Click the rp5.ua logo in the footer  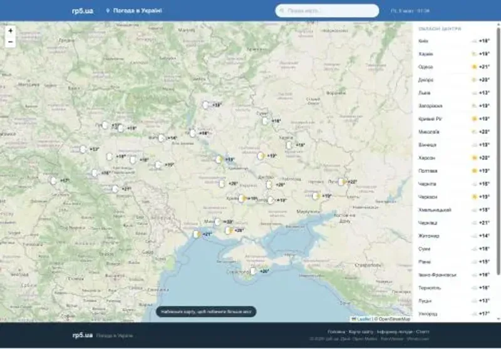click(x=83, y=335)
